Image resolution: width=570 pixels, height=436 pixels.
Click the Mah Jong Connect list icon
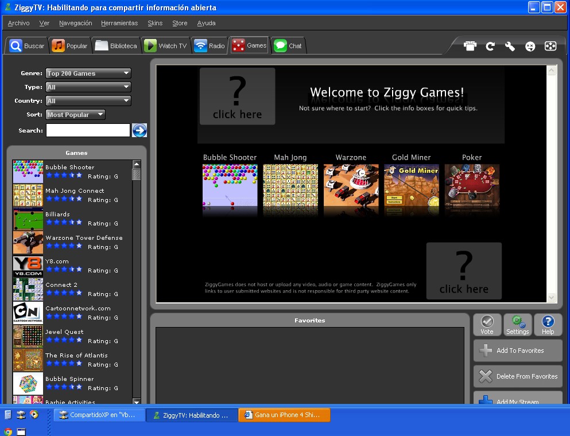28,195
